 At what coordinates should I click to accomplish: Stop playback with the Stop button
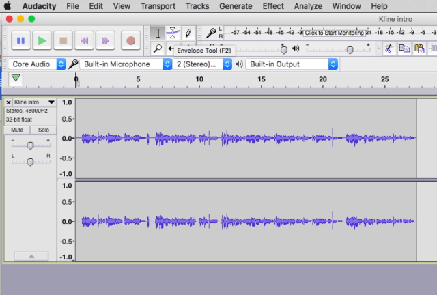click(64, 41)
